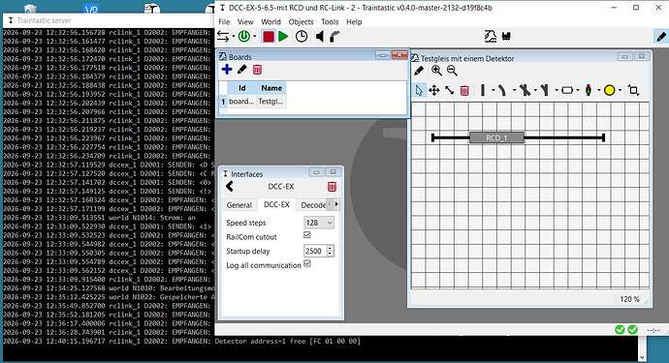Open dropdown arrow beside block rectangle tool

[578, 90]
